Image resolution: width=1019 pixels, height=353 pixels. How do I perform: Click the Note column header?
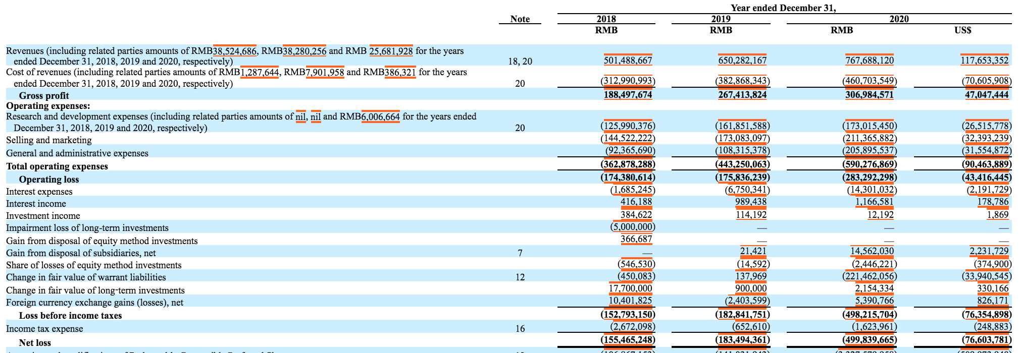coord(520,19)
